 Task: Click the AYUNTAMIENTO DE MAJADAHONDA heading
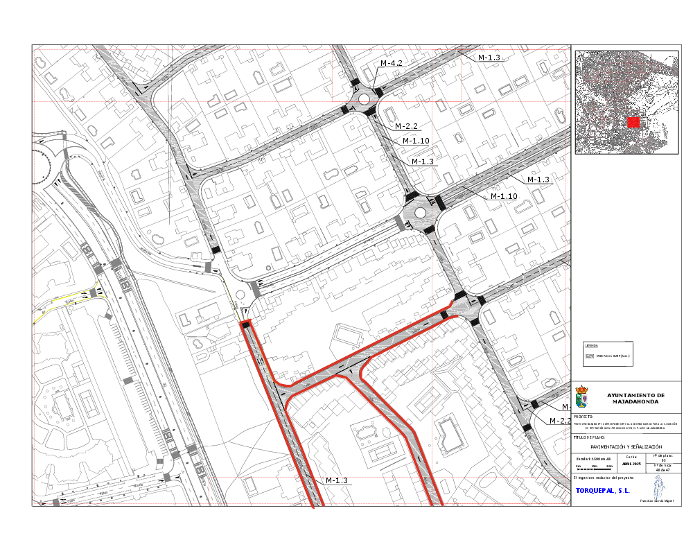635,398
